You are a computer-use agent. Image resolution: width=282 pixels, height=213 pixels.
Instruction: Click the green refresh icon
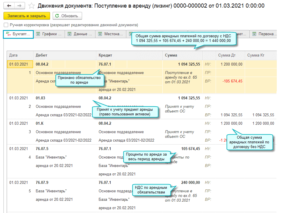pyautogui.click(x=57, y=16)
